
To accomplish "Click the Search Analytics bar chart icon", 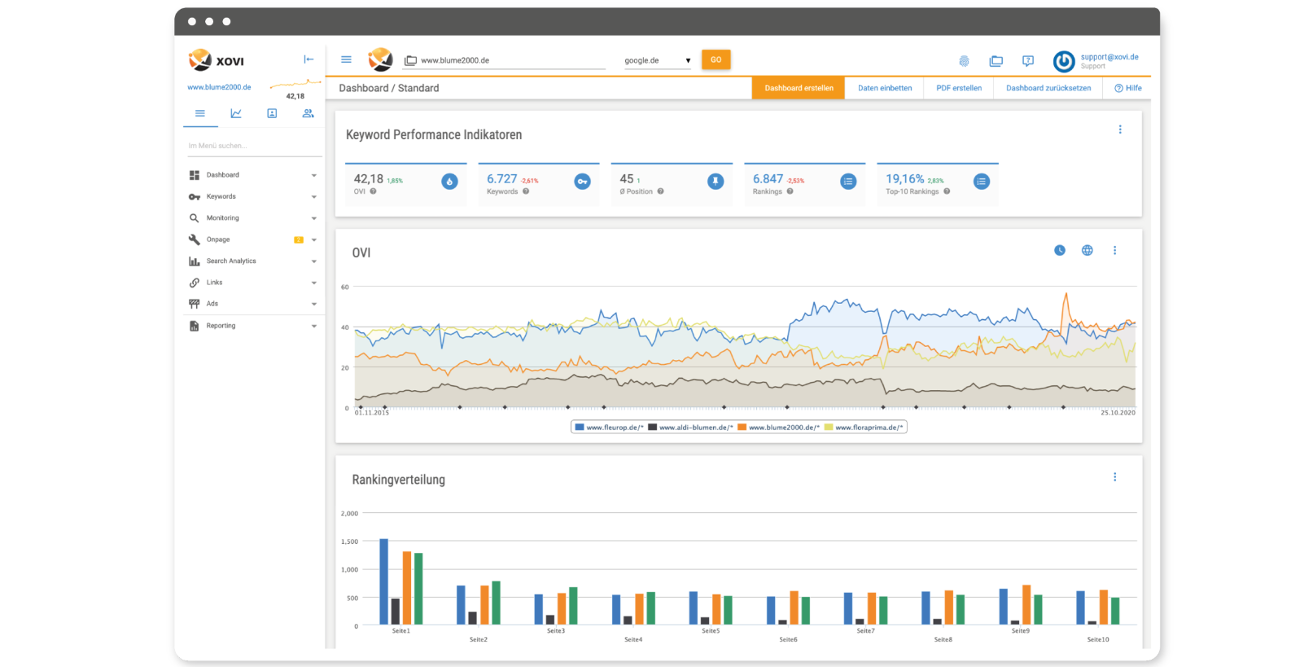I will tap(194, 261).
